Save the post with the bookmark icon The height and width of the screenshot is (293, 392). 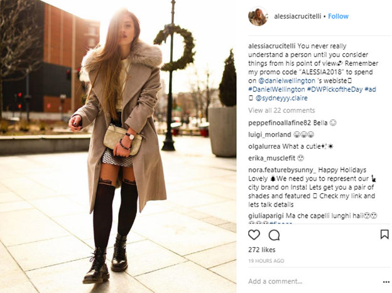click(384, 235)
